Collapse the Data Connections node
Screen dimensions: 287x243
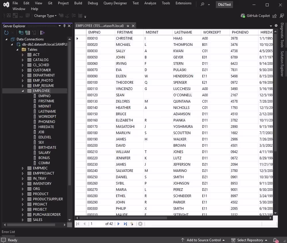coord(6,39)
